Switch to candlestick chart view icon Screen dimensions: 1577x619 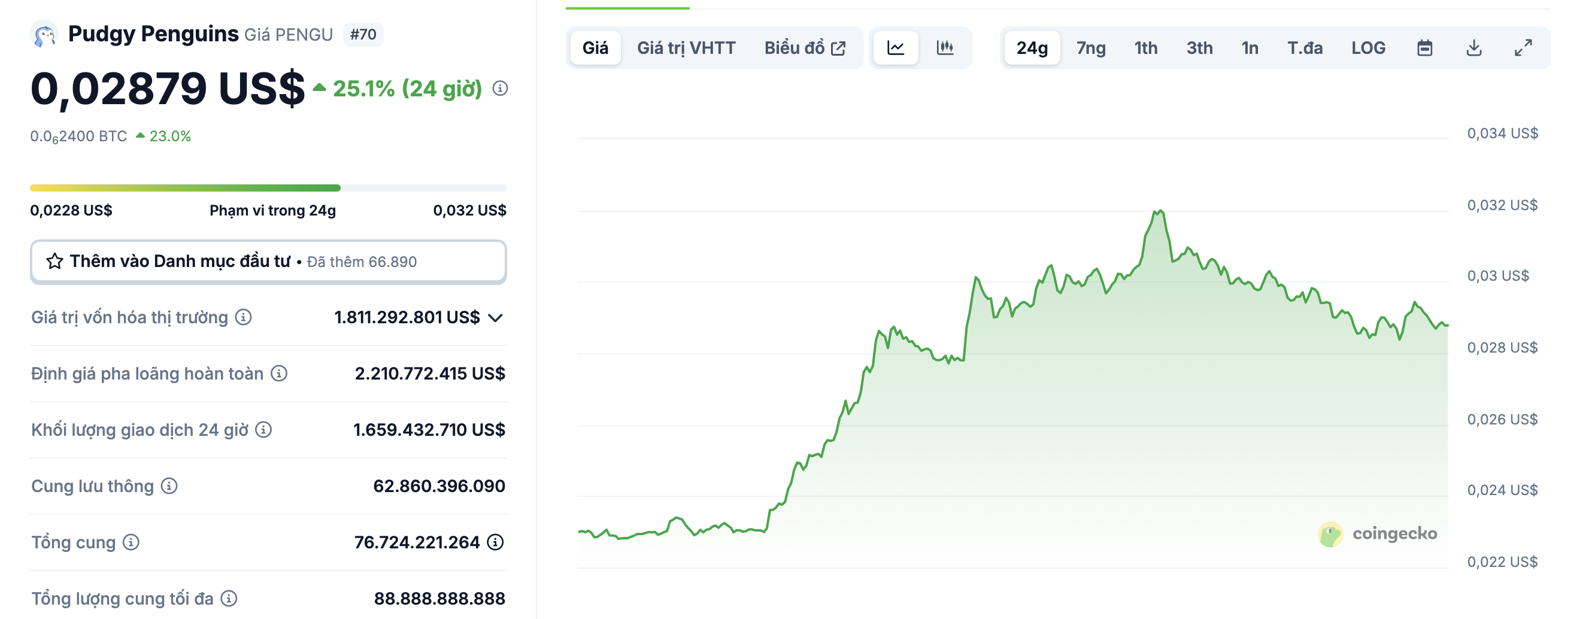click(x=945, y=48)
